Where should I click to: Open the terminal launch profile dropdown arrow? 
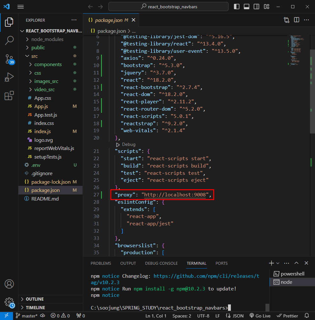278,263
